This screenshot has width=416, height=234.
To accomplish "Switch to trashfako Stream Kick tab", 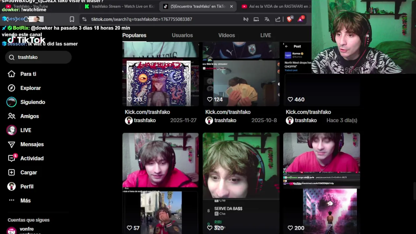I will [x=120, y=6].
